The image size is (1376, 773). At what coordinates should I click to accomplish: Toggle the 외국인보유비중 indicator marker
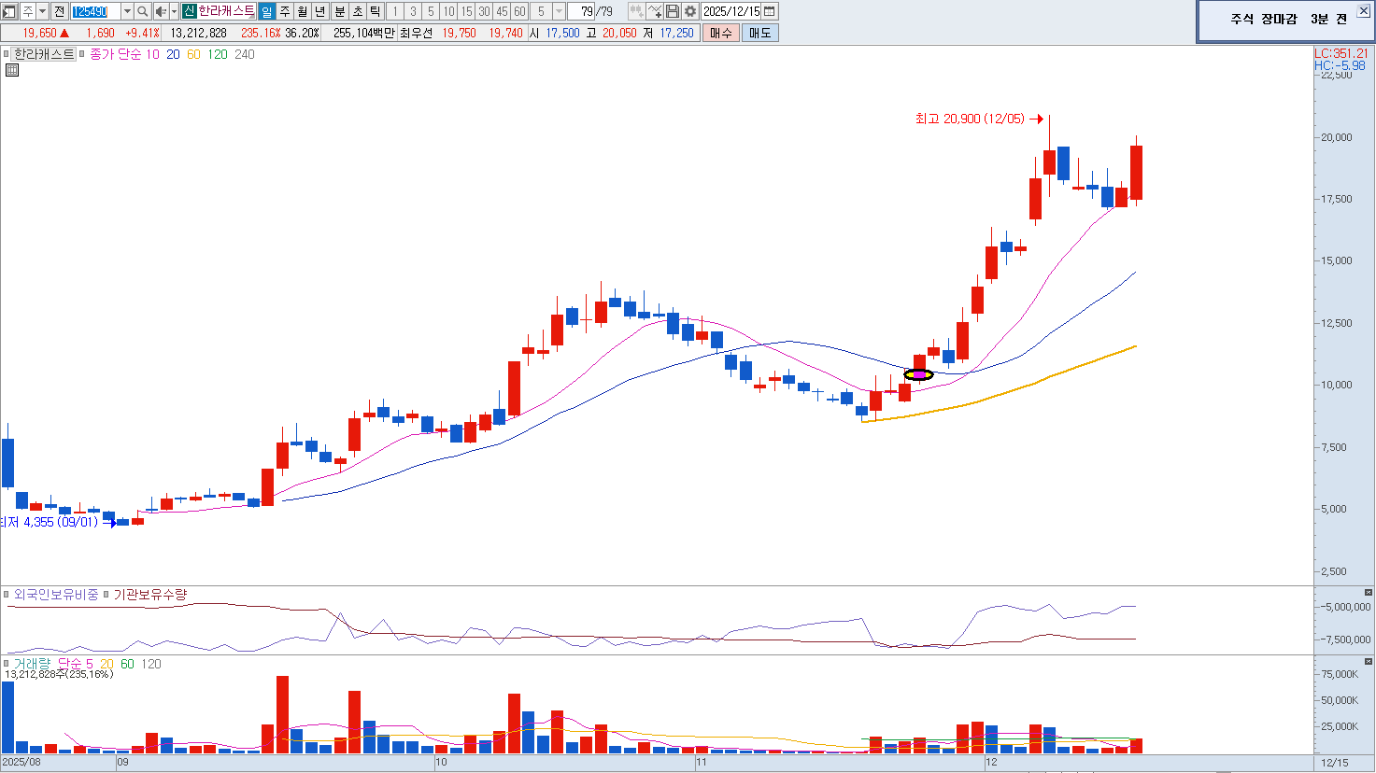pyautogui.click(x=7, y=595)
